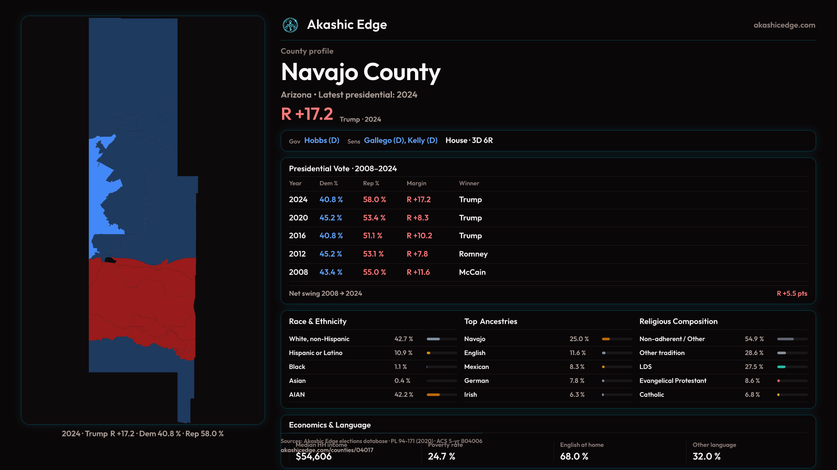
Task: Click the Akashic Edge logo icon
Action: pyautogui.click(x=290, y=25)
